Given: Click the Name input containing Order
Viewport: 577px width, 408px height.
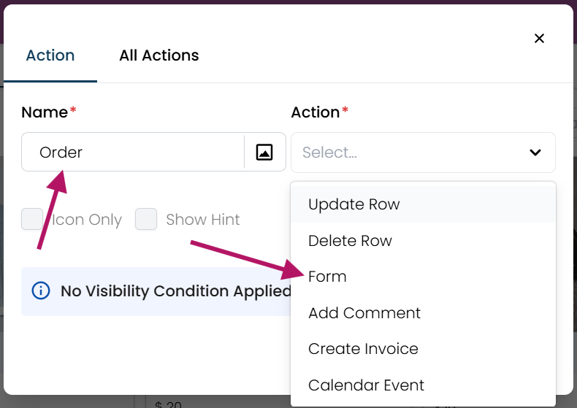Looking at the screenshot, I should click(131, 153).
